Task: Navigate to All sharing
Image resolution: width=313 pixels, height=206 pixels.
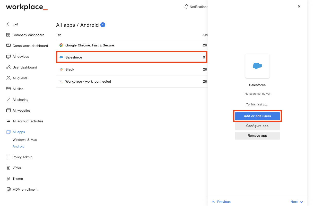Action: 21,100
